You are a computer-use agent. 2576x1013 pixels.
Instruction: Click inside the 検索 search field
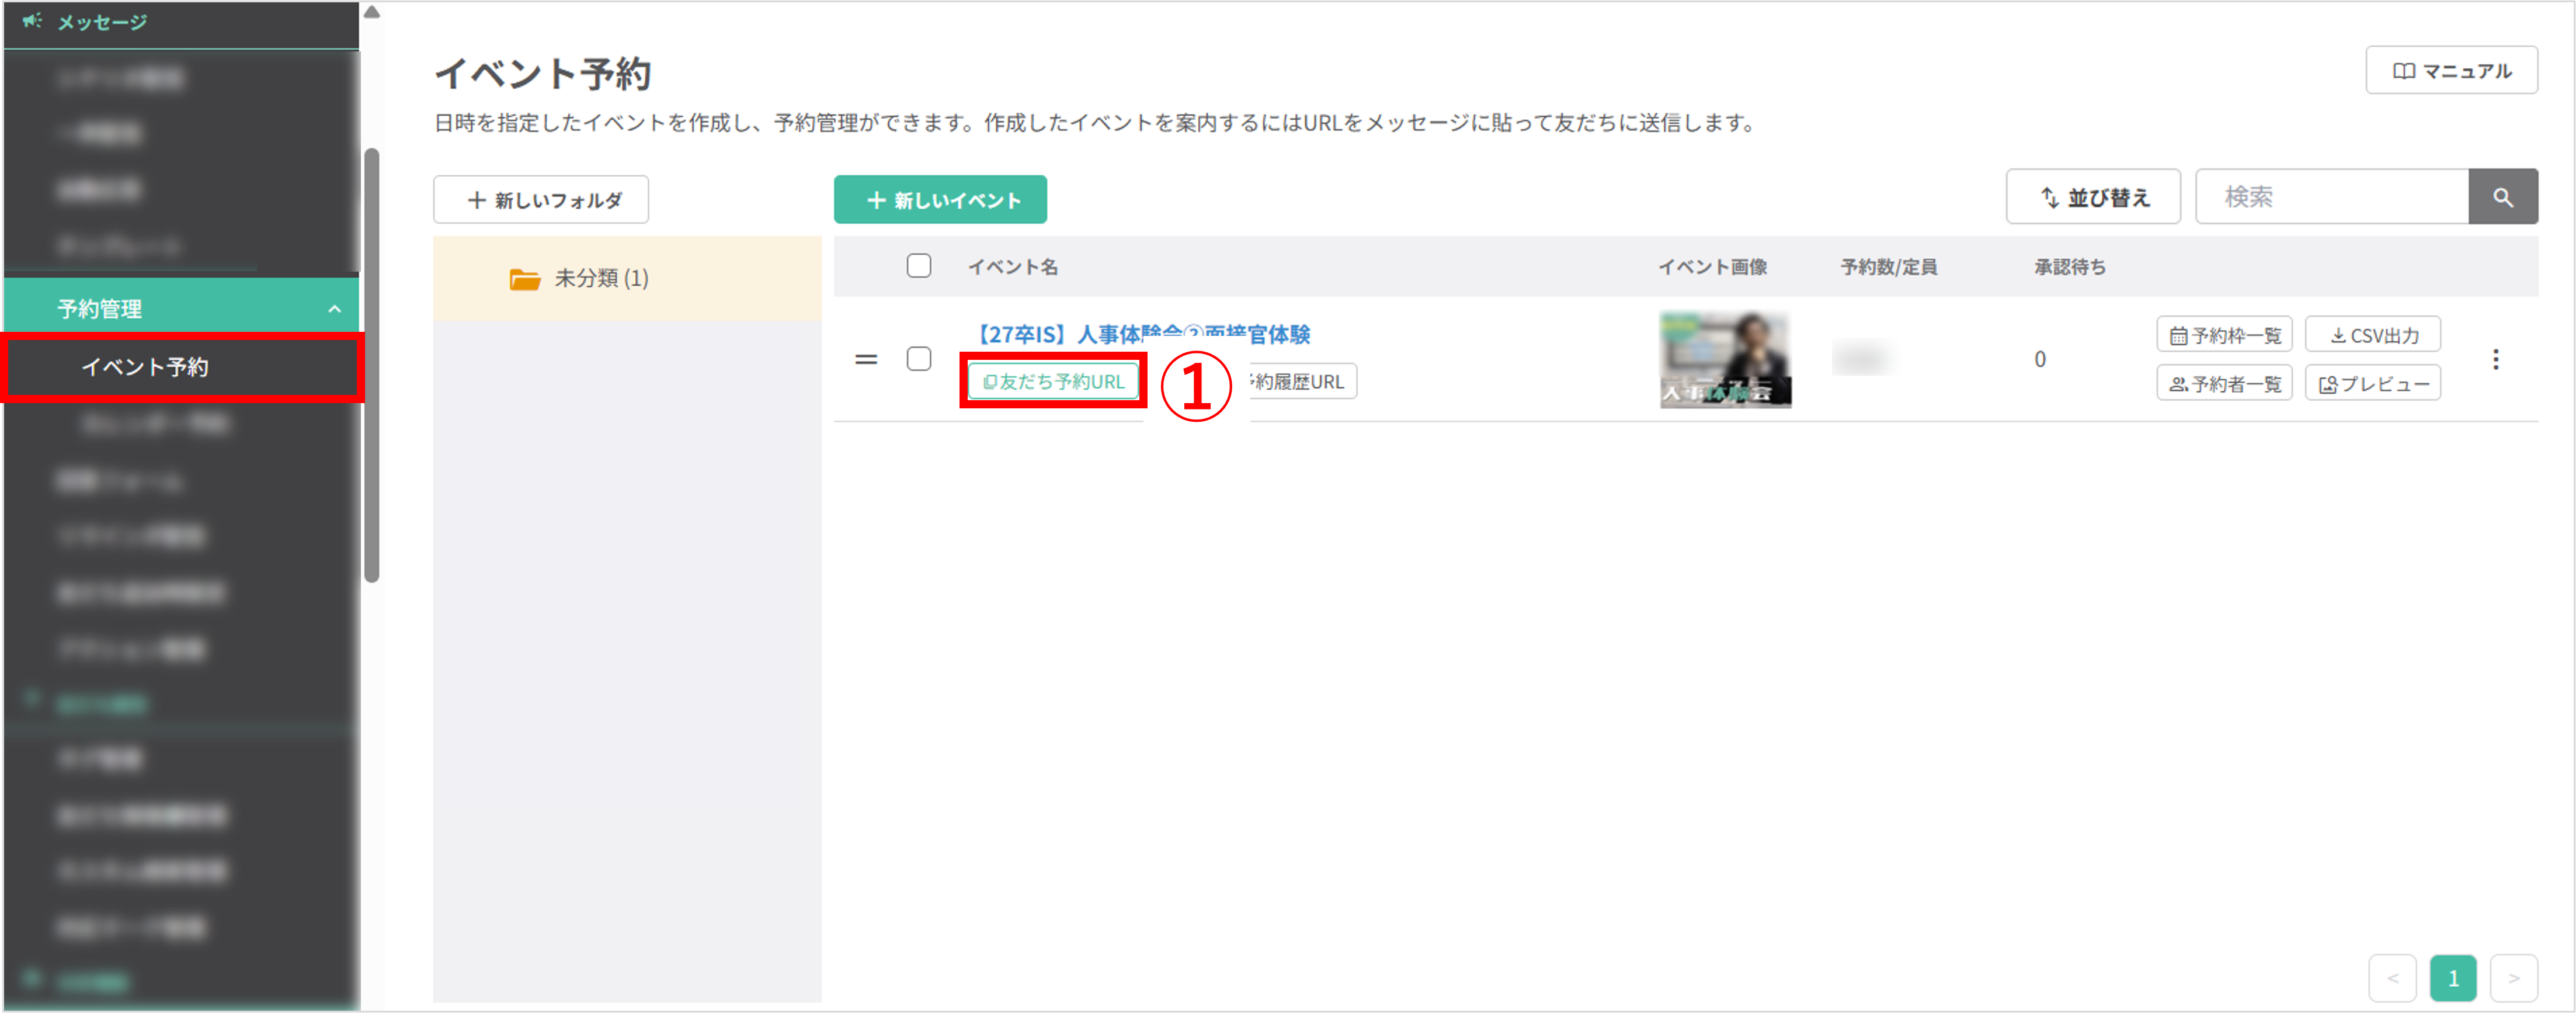[2330, 196]
